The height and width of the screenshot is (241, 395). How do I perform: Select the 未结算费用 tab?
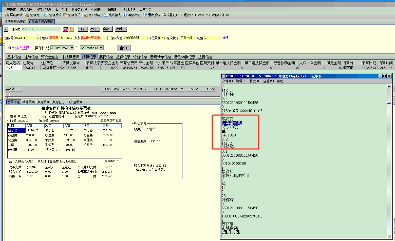pos(71,57)
